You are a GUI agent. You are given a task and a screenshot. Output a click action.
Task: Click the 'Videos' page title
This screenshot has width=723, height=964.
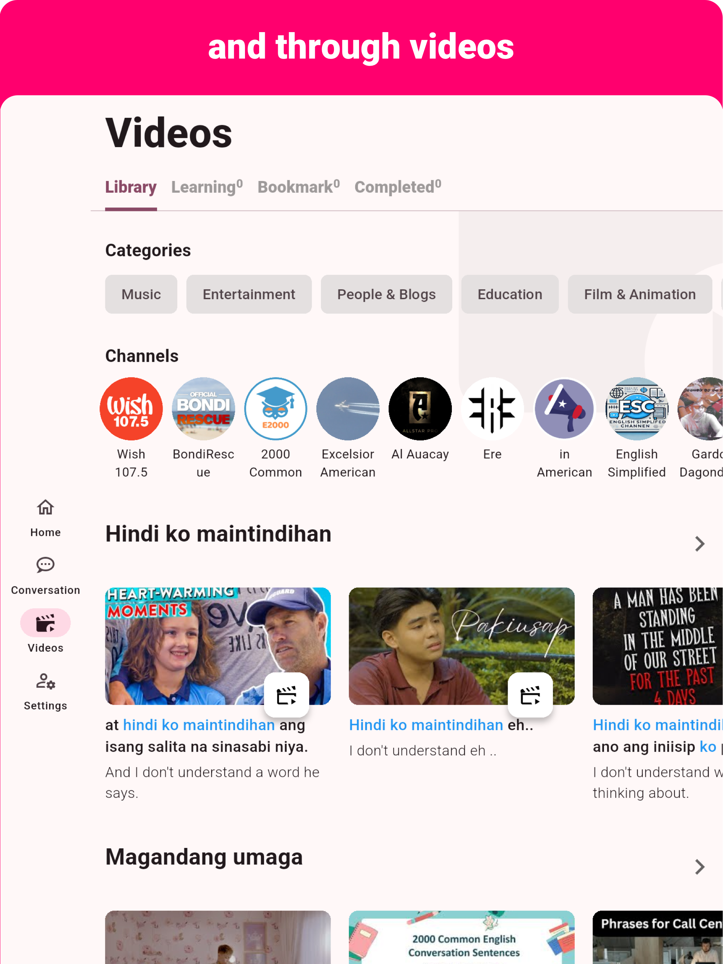click(x=169, y=133)
